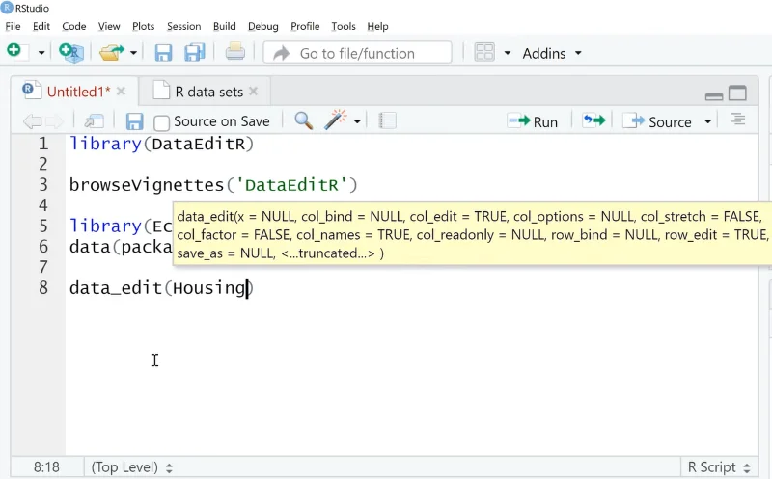Open the Code menu
The image size is (772, 479).
click(x=74, y=26)
